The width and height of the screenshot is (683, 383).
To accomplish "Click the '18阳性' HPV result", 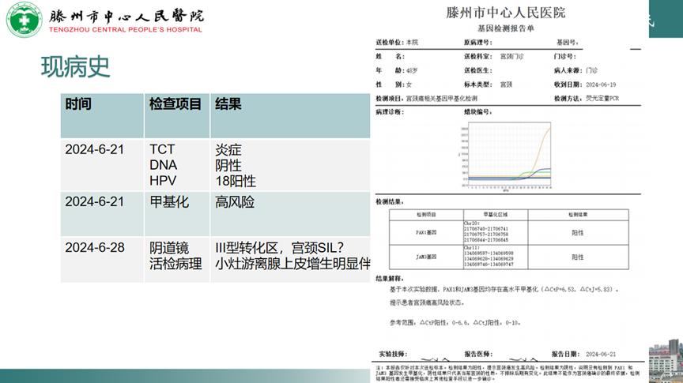I will coord(236,181).
